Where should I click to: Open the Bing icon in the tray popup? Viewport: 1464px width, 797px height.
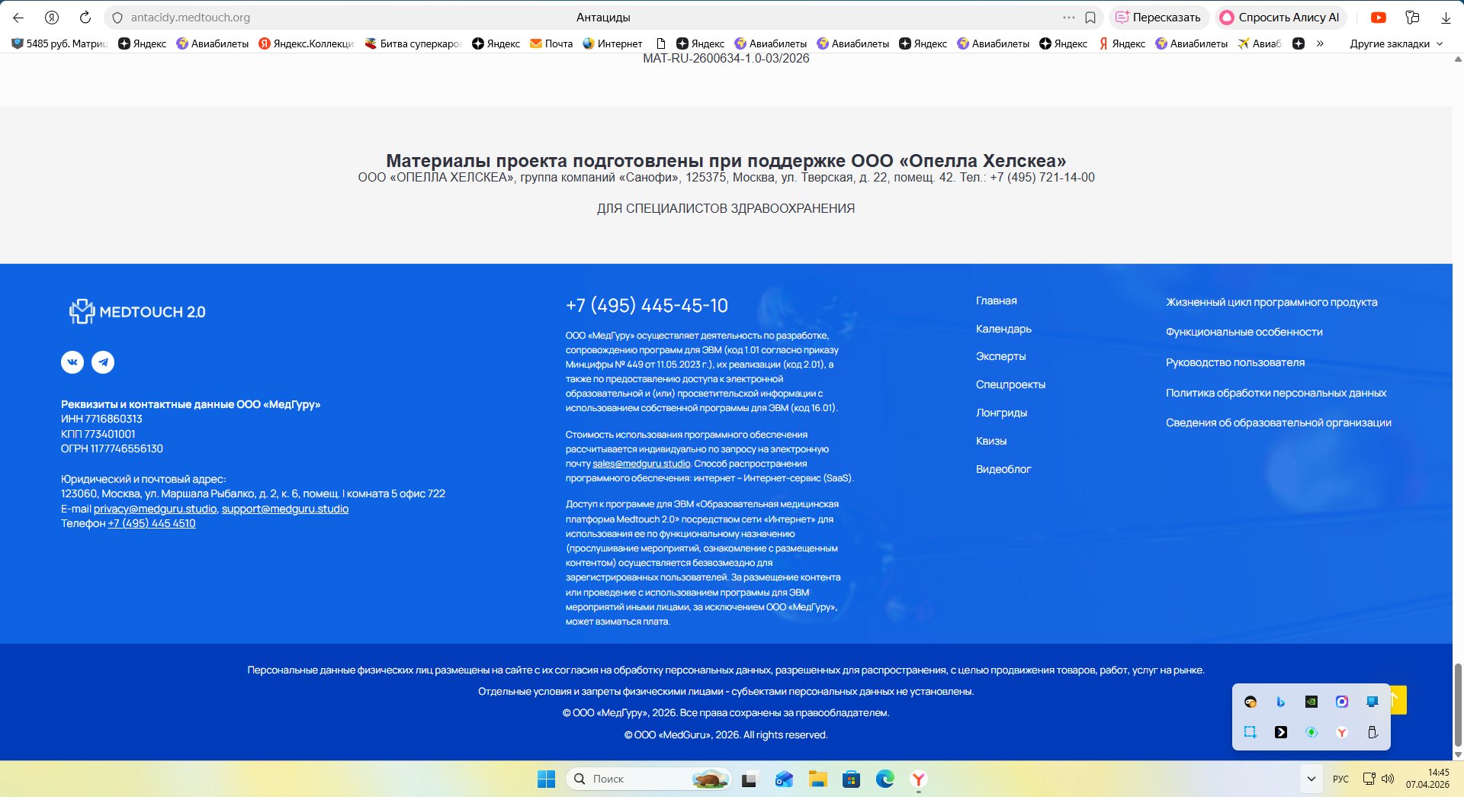click(x=1281, y=702)
